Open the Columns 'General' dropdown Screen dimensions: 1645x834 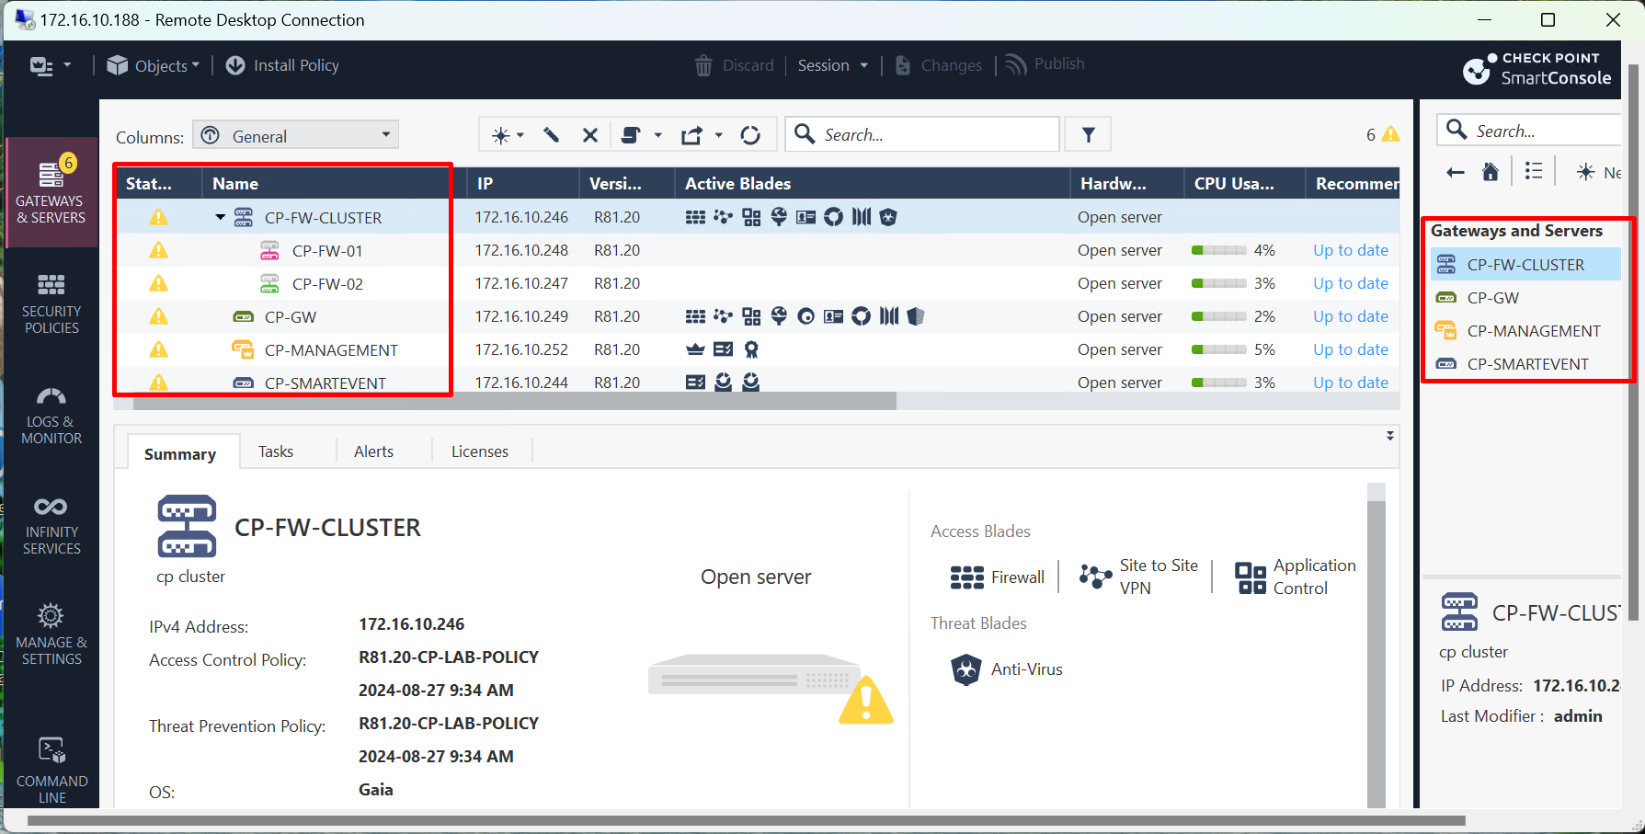[294, 134]
